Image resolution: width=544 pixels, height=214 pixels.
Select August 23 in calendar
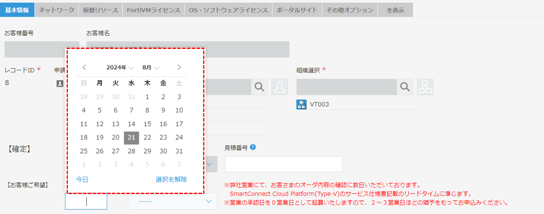coord(163,137)
